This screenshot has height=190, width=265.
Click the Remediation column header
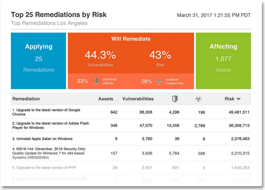pos(26,99)
